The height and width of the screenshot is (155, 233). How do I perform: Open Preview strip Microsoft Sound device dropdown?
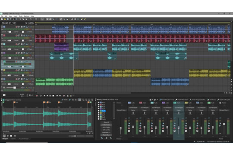[122, 110]
